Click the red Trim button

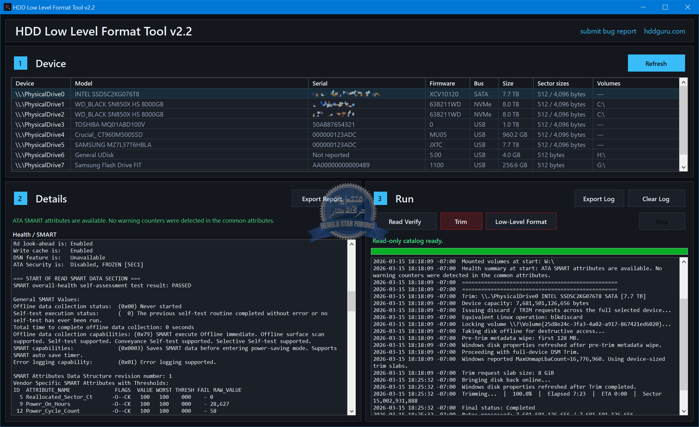point(461,222)
